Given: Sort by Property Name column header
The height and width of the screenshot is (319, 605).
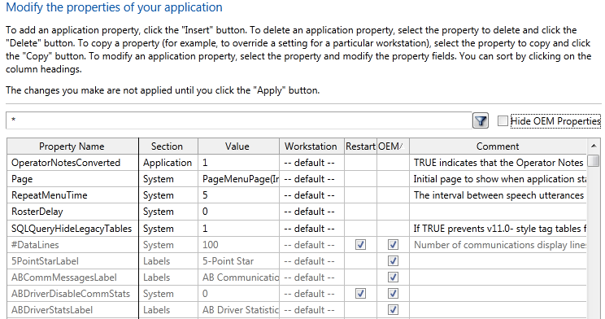Looking at the screenshot, I should click(x=72, y=146).
